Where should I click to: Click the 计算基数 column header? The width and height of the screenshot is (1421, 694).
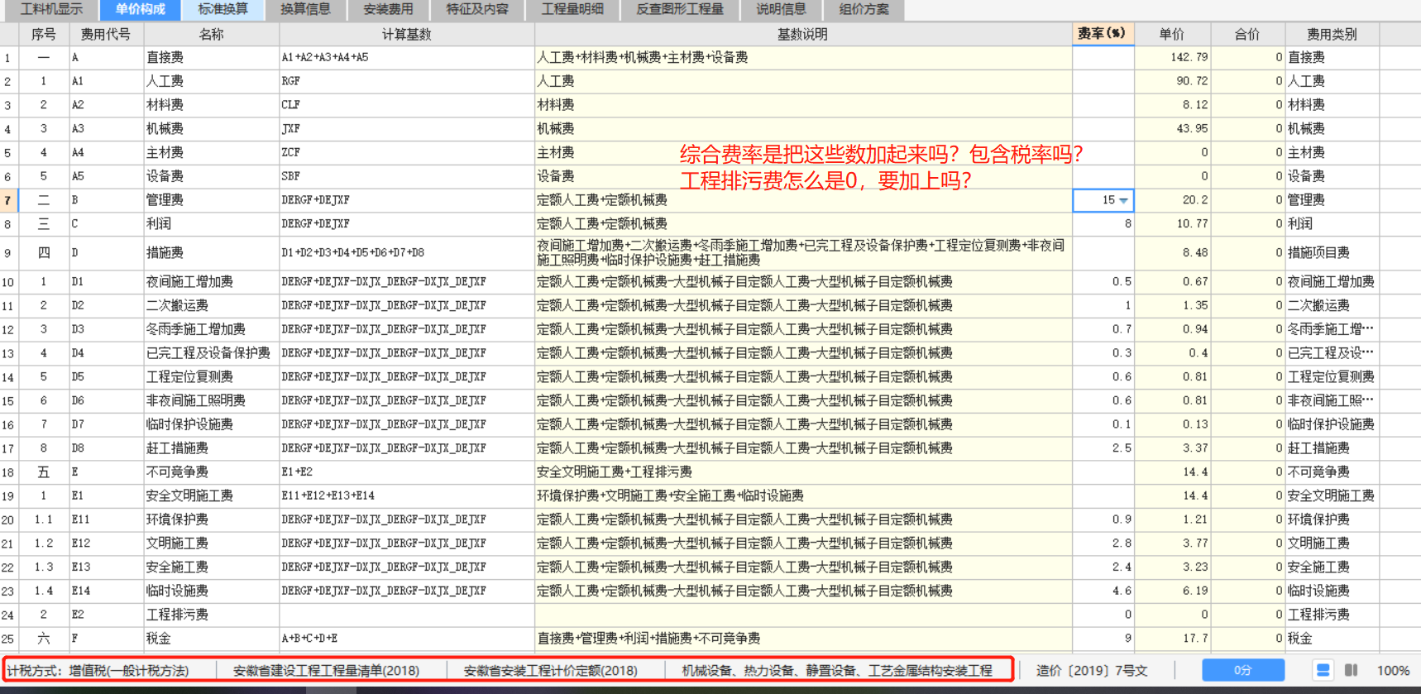[x=407, y=34]
